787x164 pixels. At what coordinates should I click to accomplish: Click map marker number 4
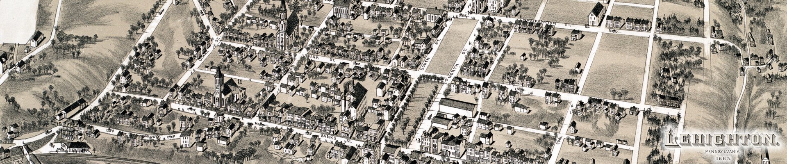[x=94, y=151]
